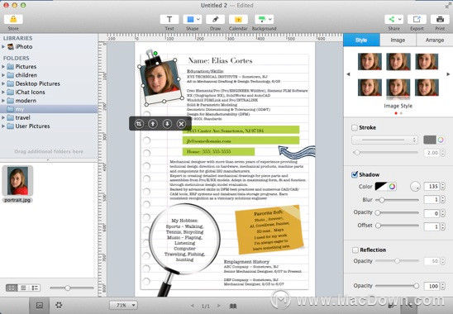Open the Background dropdown arrow

pos(270,19)
